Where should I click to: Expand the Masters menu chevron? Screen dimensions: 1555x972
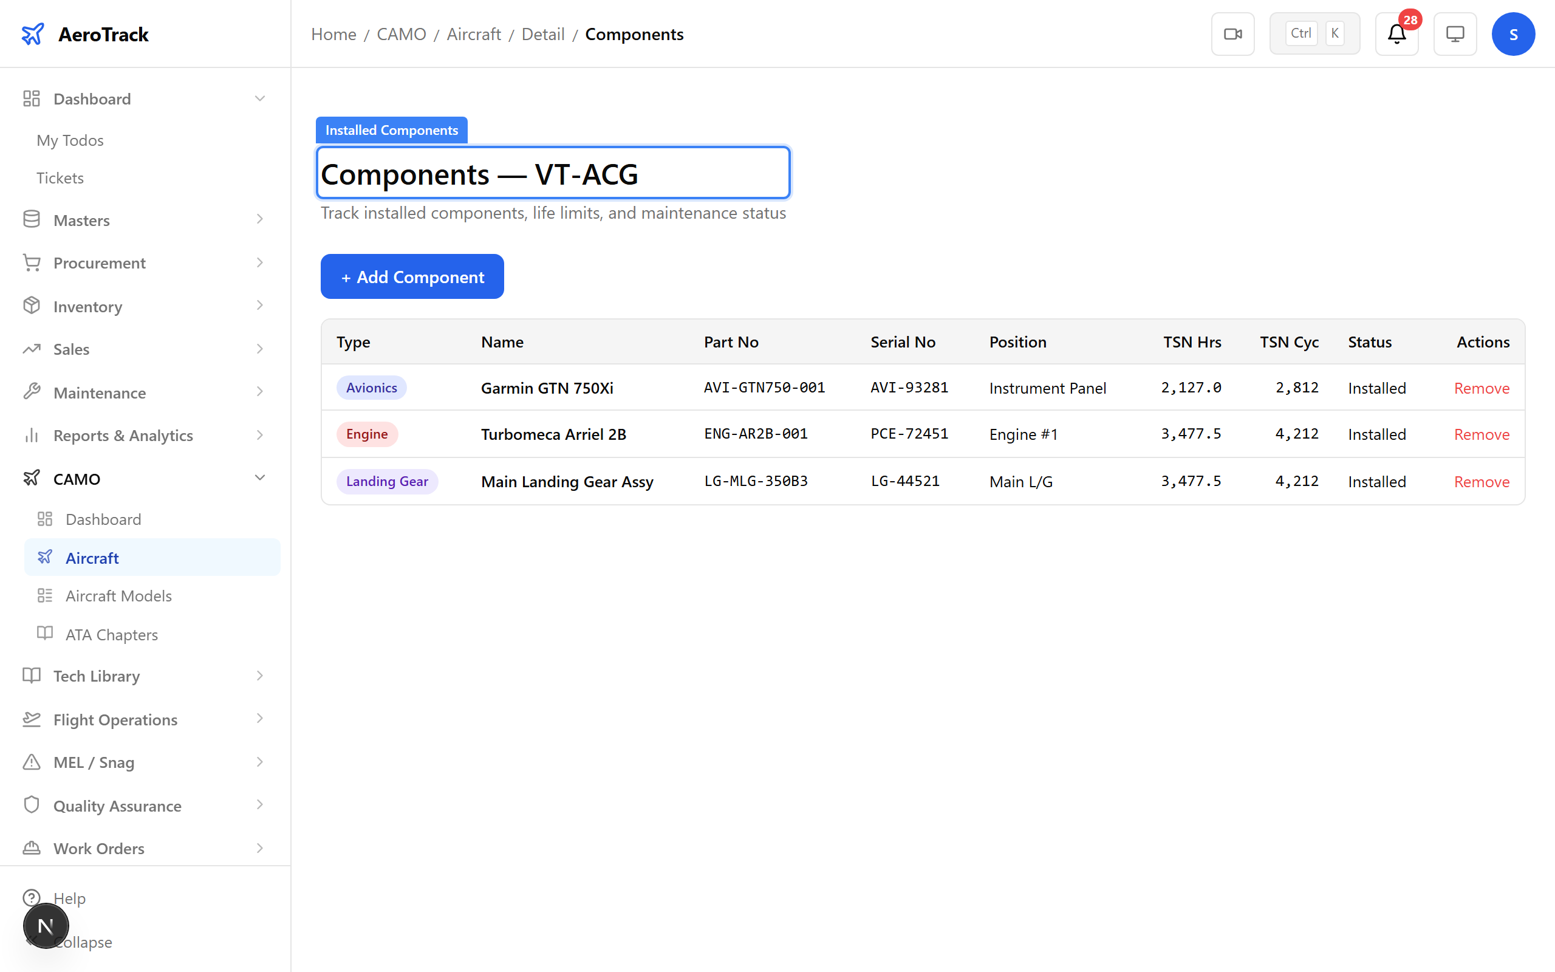259,220
